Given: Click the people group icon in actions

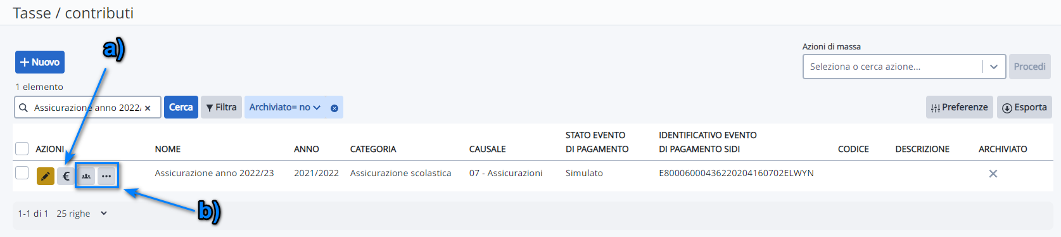Looking at the screenshot, I should [x=86, y=176].
